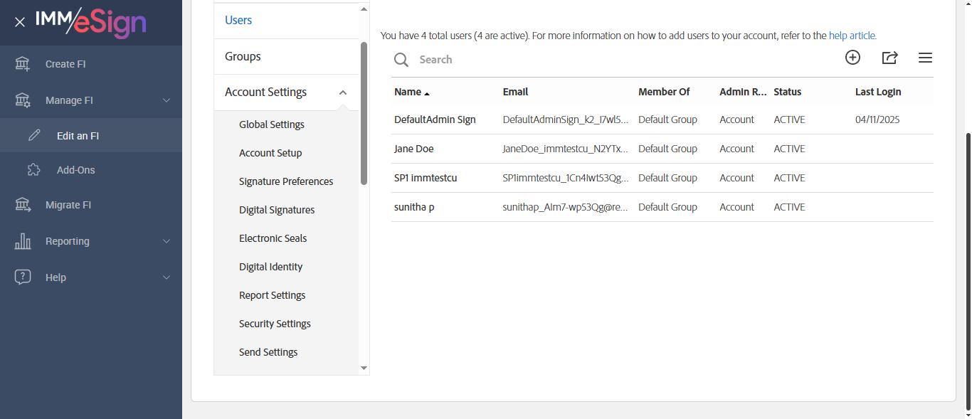
Task: Expand the Reporting menu chevron
Action: point(167,241)
